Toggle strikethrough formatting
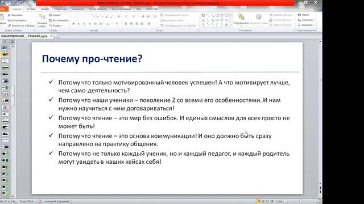364x204 pixels. pyautogui.click(x=95, y=24)
